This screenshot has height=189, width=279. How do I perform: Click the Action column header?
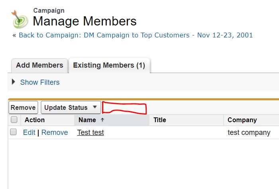[x=35, y=120]
